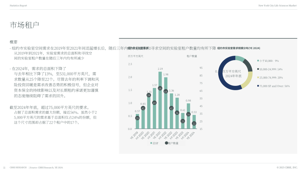Click the bar value label 2.19

pos(160,69)
